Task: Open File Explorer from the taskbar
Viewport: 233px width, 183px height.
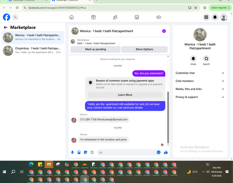Action: (x=49, y=164)
